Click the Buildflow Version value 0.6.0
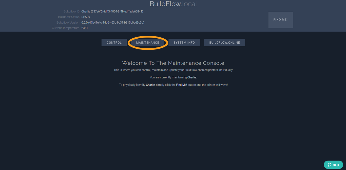The height and width of the screenshot is (170, 346). [113, 23]
